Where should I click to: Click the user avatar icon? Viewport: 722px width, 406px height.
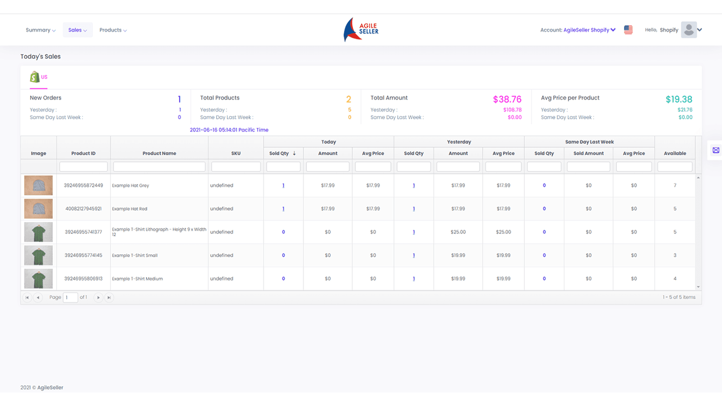click(689, 30)
